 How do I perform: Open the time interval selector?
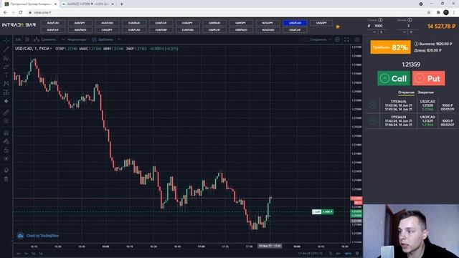[19, 39]
